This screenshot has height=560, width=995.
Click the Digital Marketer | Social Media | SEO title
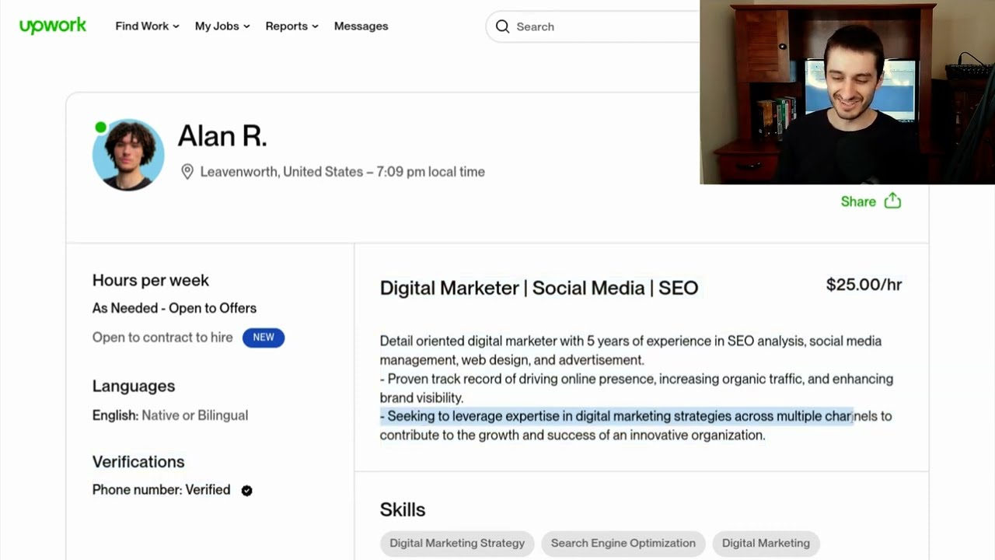(x=539, y=288)
